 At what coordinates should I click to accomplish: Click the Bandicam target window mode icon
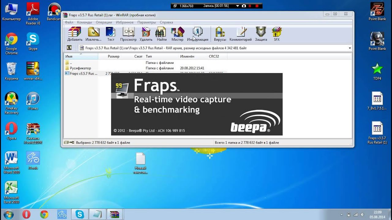pyautogui.click(x=175, y=6)
